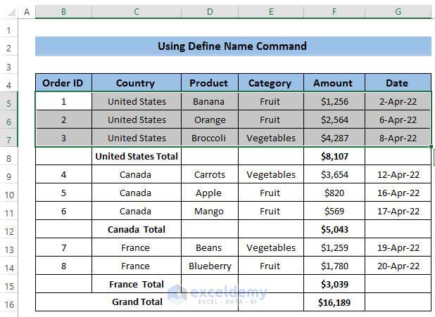Select the 'United States Total' cell
Screen dimensions: 435x317
[x=137, y=156]
